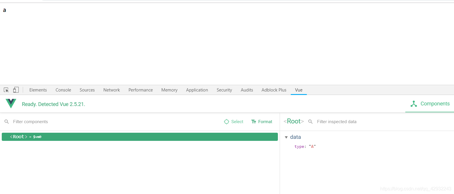This screenshot has width=454, height=194.
Task: Open the Audits tab
Action: [x=247, y=90]
